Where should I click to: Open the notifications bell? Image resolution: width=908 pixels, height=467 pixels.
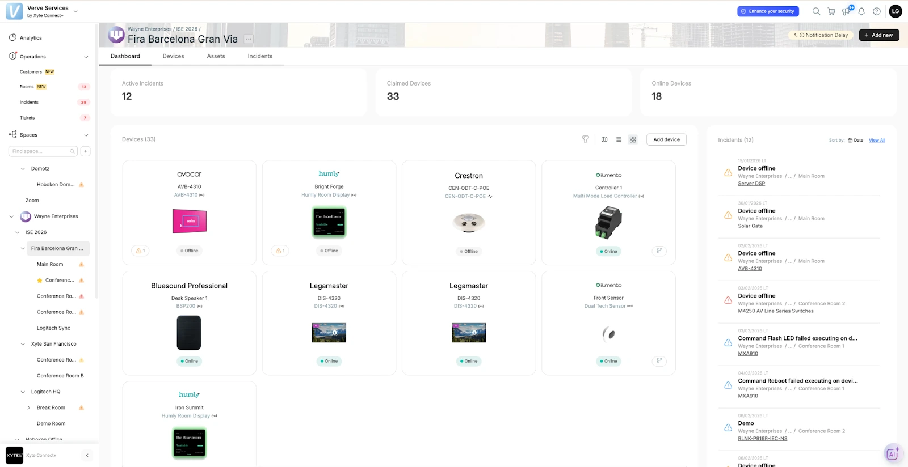861,11
